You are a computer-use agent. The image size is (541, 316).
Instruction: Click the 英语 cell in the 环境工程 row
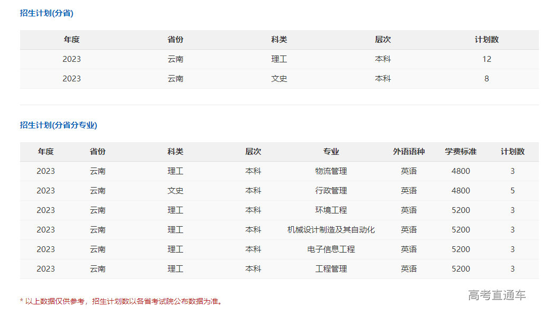pyautogui.click(x=409, y=210)
